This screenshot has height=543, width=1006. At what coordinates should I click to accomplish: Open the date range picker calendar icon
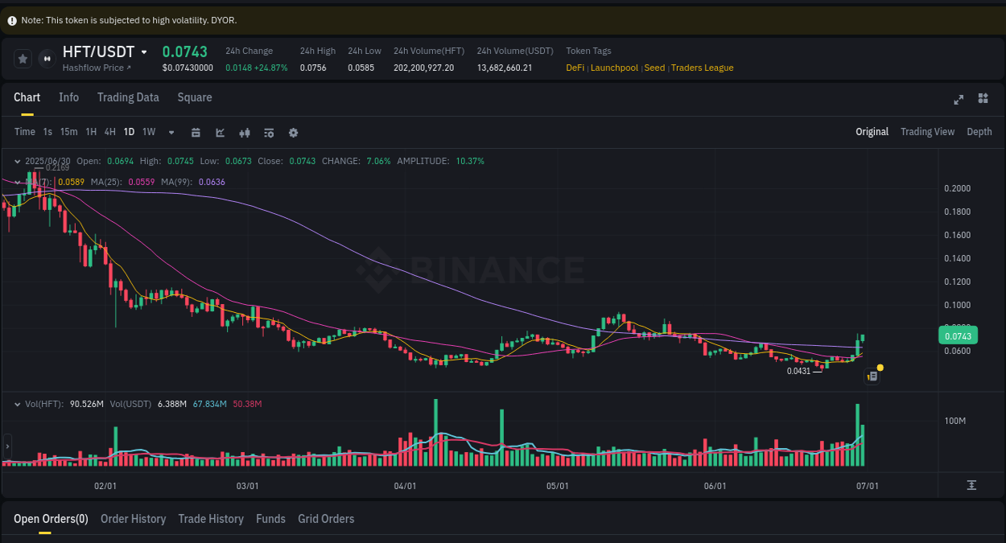point(196,132)
